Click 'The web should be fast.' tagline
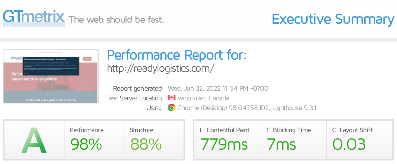Image resolution: width=397 pixels, height=164 pixels. [116, 19]
